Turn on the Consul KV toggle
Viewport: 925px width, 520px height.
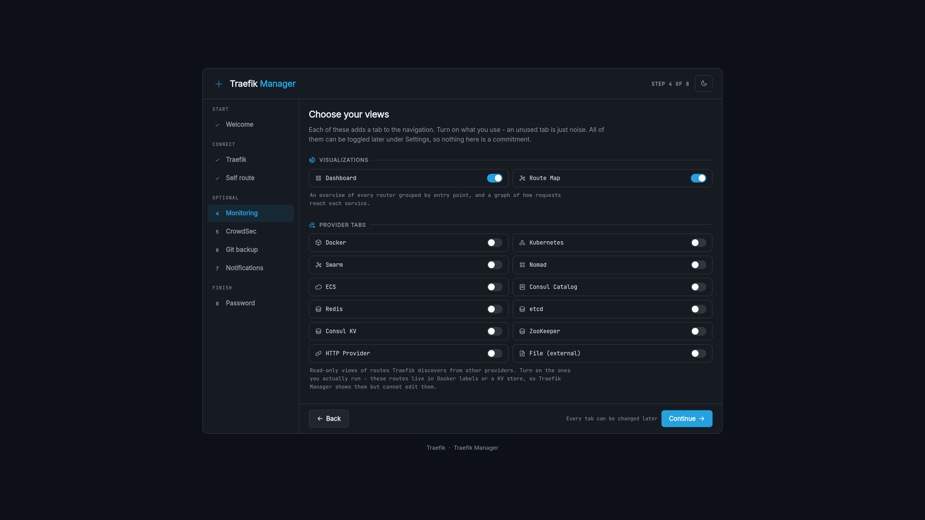click(x=495, y=331)
